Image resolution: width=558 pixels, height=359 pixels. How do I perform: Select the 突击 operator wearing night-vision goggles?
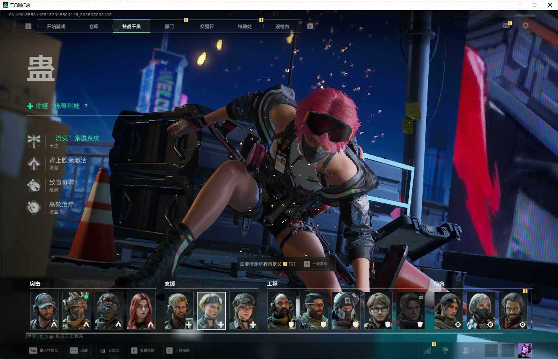pos(109,311)
